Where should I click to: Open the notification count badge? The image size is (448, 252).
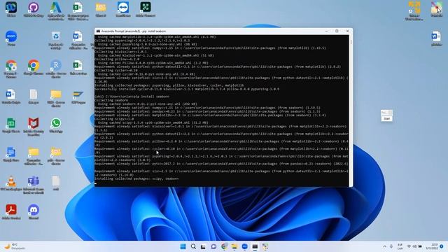point(442,246)
